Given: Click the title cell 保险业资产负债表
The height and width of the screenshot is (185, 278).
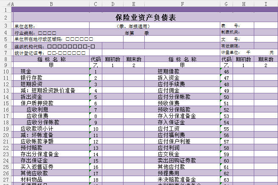Looking at the screenshot, I should 146,17.
